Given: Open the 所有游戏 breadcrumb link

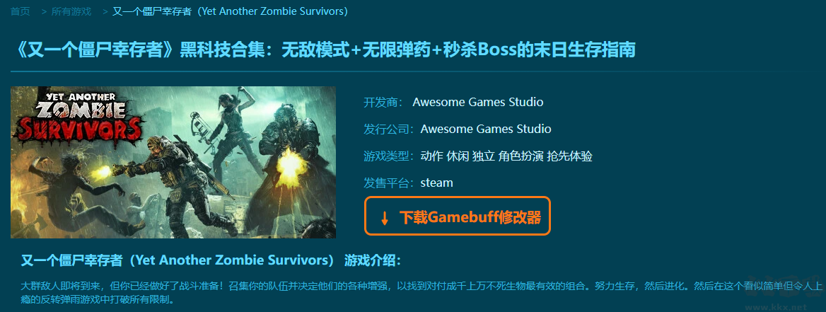Looking at the screenshot, I should [x=71, y=11].
